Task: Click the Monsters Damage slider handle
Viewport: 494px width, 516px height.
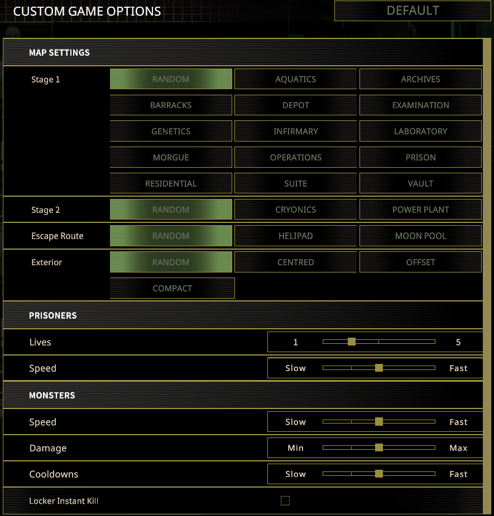Action: [379, 447]
